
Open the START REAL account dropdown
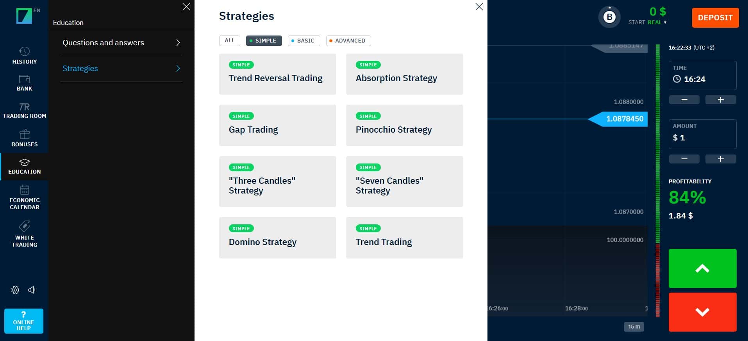[648, 22]
